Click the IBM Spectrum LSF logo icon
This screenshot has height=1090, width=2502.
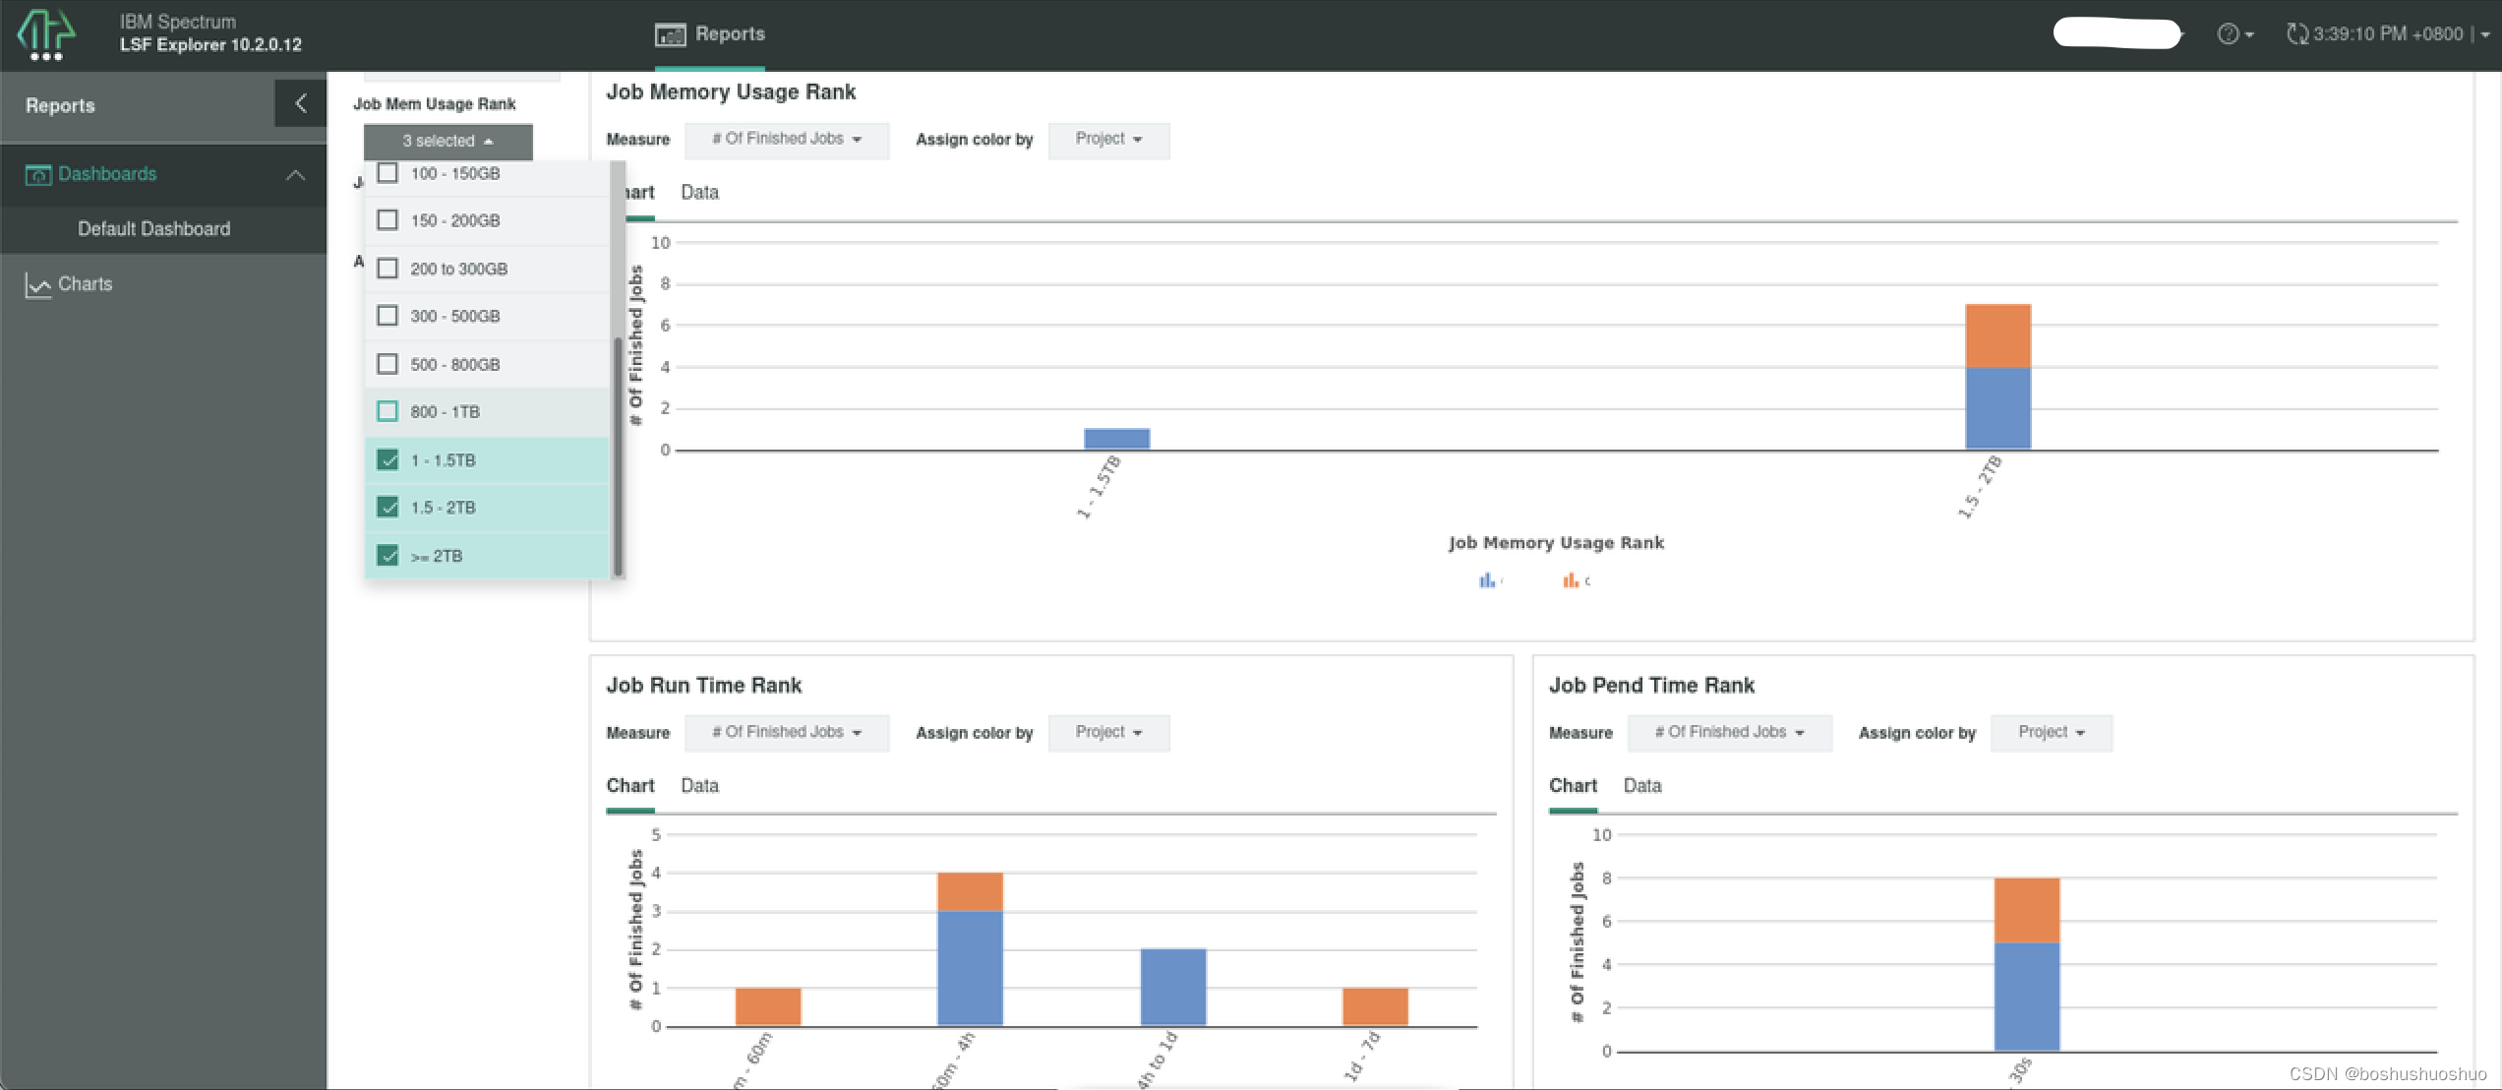(45, 35)
